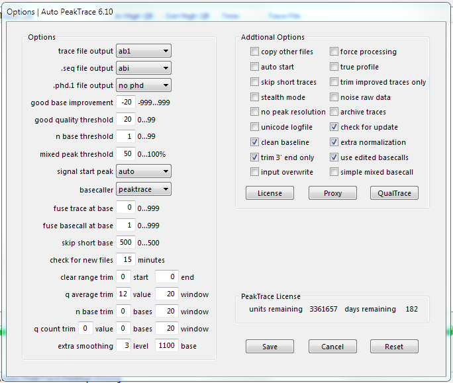453x383 pixels.
Task: Click check for new files minutes field
Action: (126, 259)
